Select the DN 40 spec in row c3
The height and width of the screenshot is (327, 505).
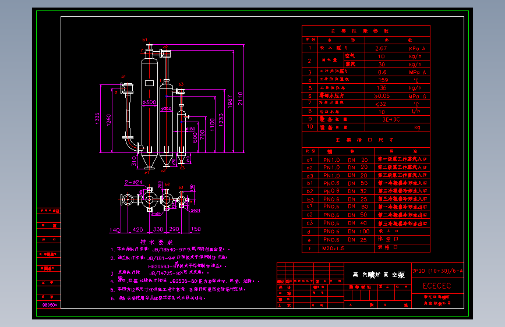click(358, 223)
